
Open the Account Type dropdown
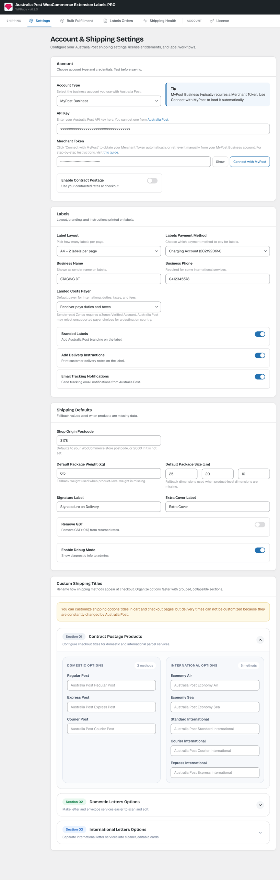(109, 101)
